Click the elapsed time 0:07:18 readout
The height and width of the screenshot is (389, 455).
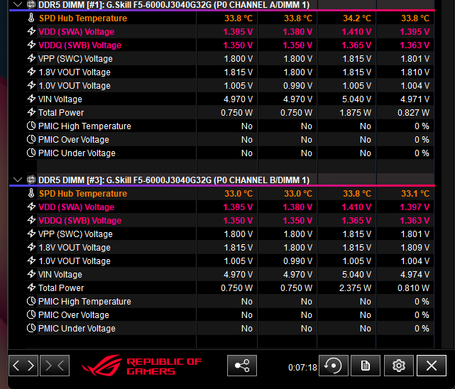pos(302,368)
